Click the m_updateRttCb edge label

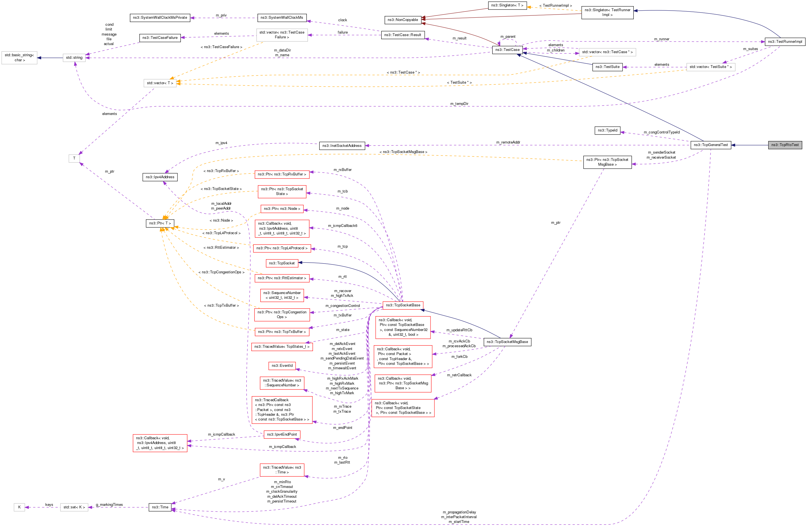(459, 330)
